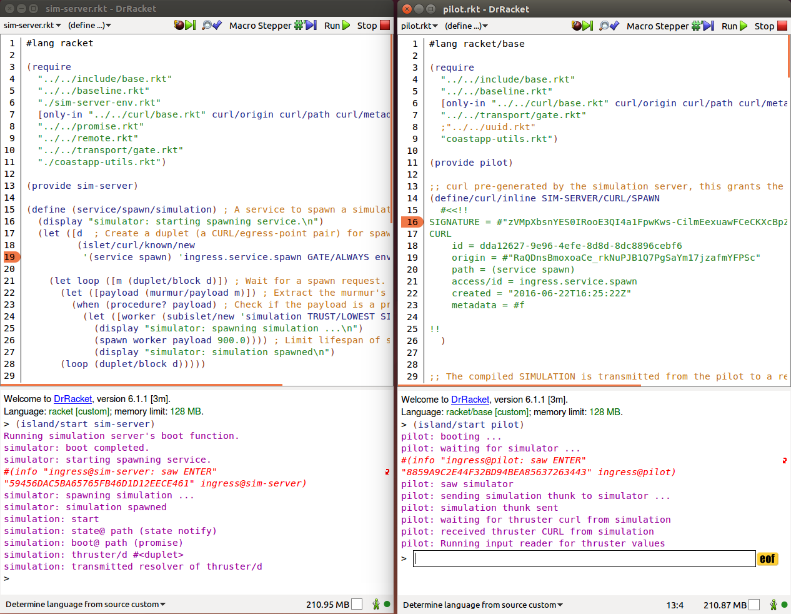Open Macro Stepper in pilot.rkt window
This screenshot has width=791, height=614.
tap(670, 26)
